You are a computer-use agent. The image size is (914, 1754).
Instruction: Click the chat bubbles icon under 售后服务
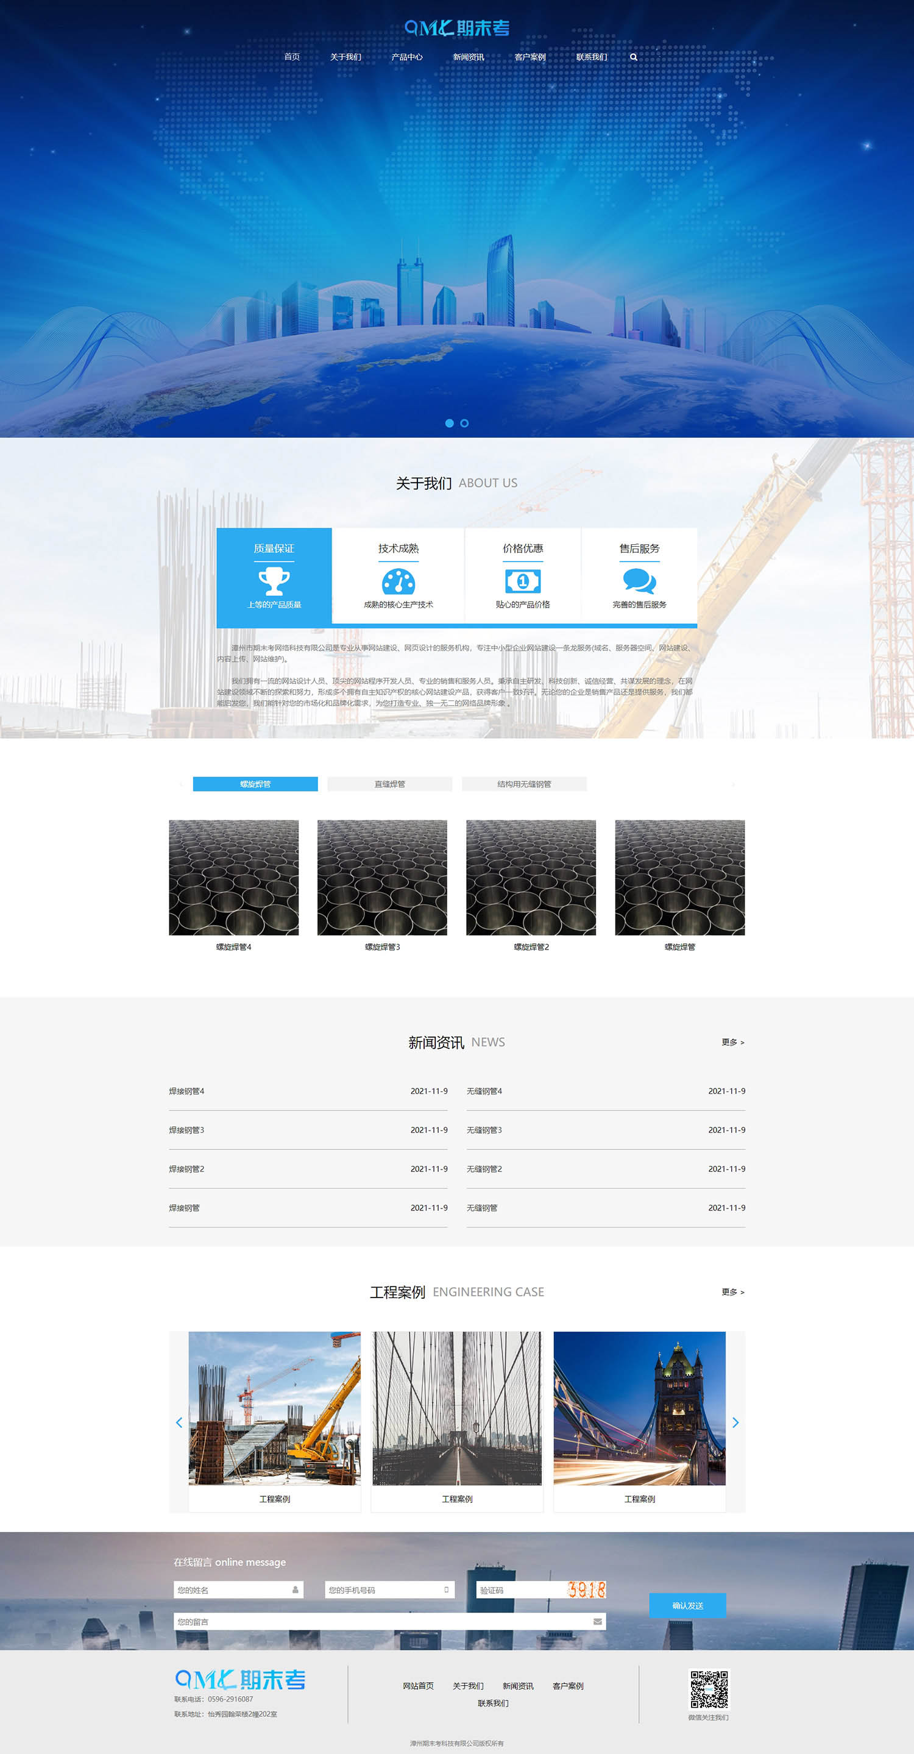pyautogui.click(x=639, y=581)
